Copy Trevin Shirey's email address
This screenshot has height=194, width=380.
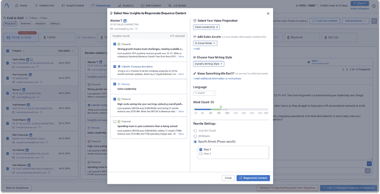pos(38,67)
